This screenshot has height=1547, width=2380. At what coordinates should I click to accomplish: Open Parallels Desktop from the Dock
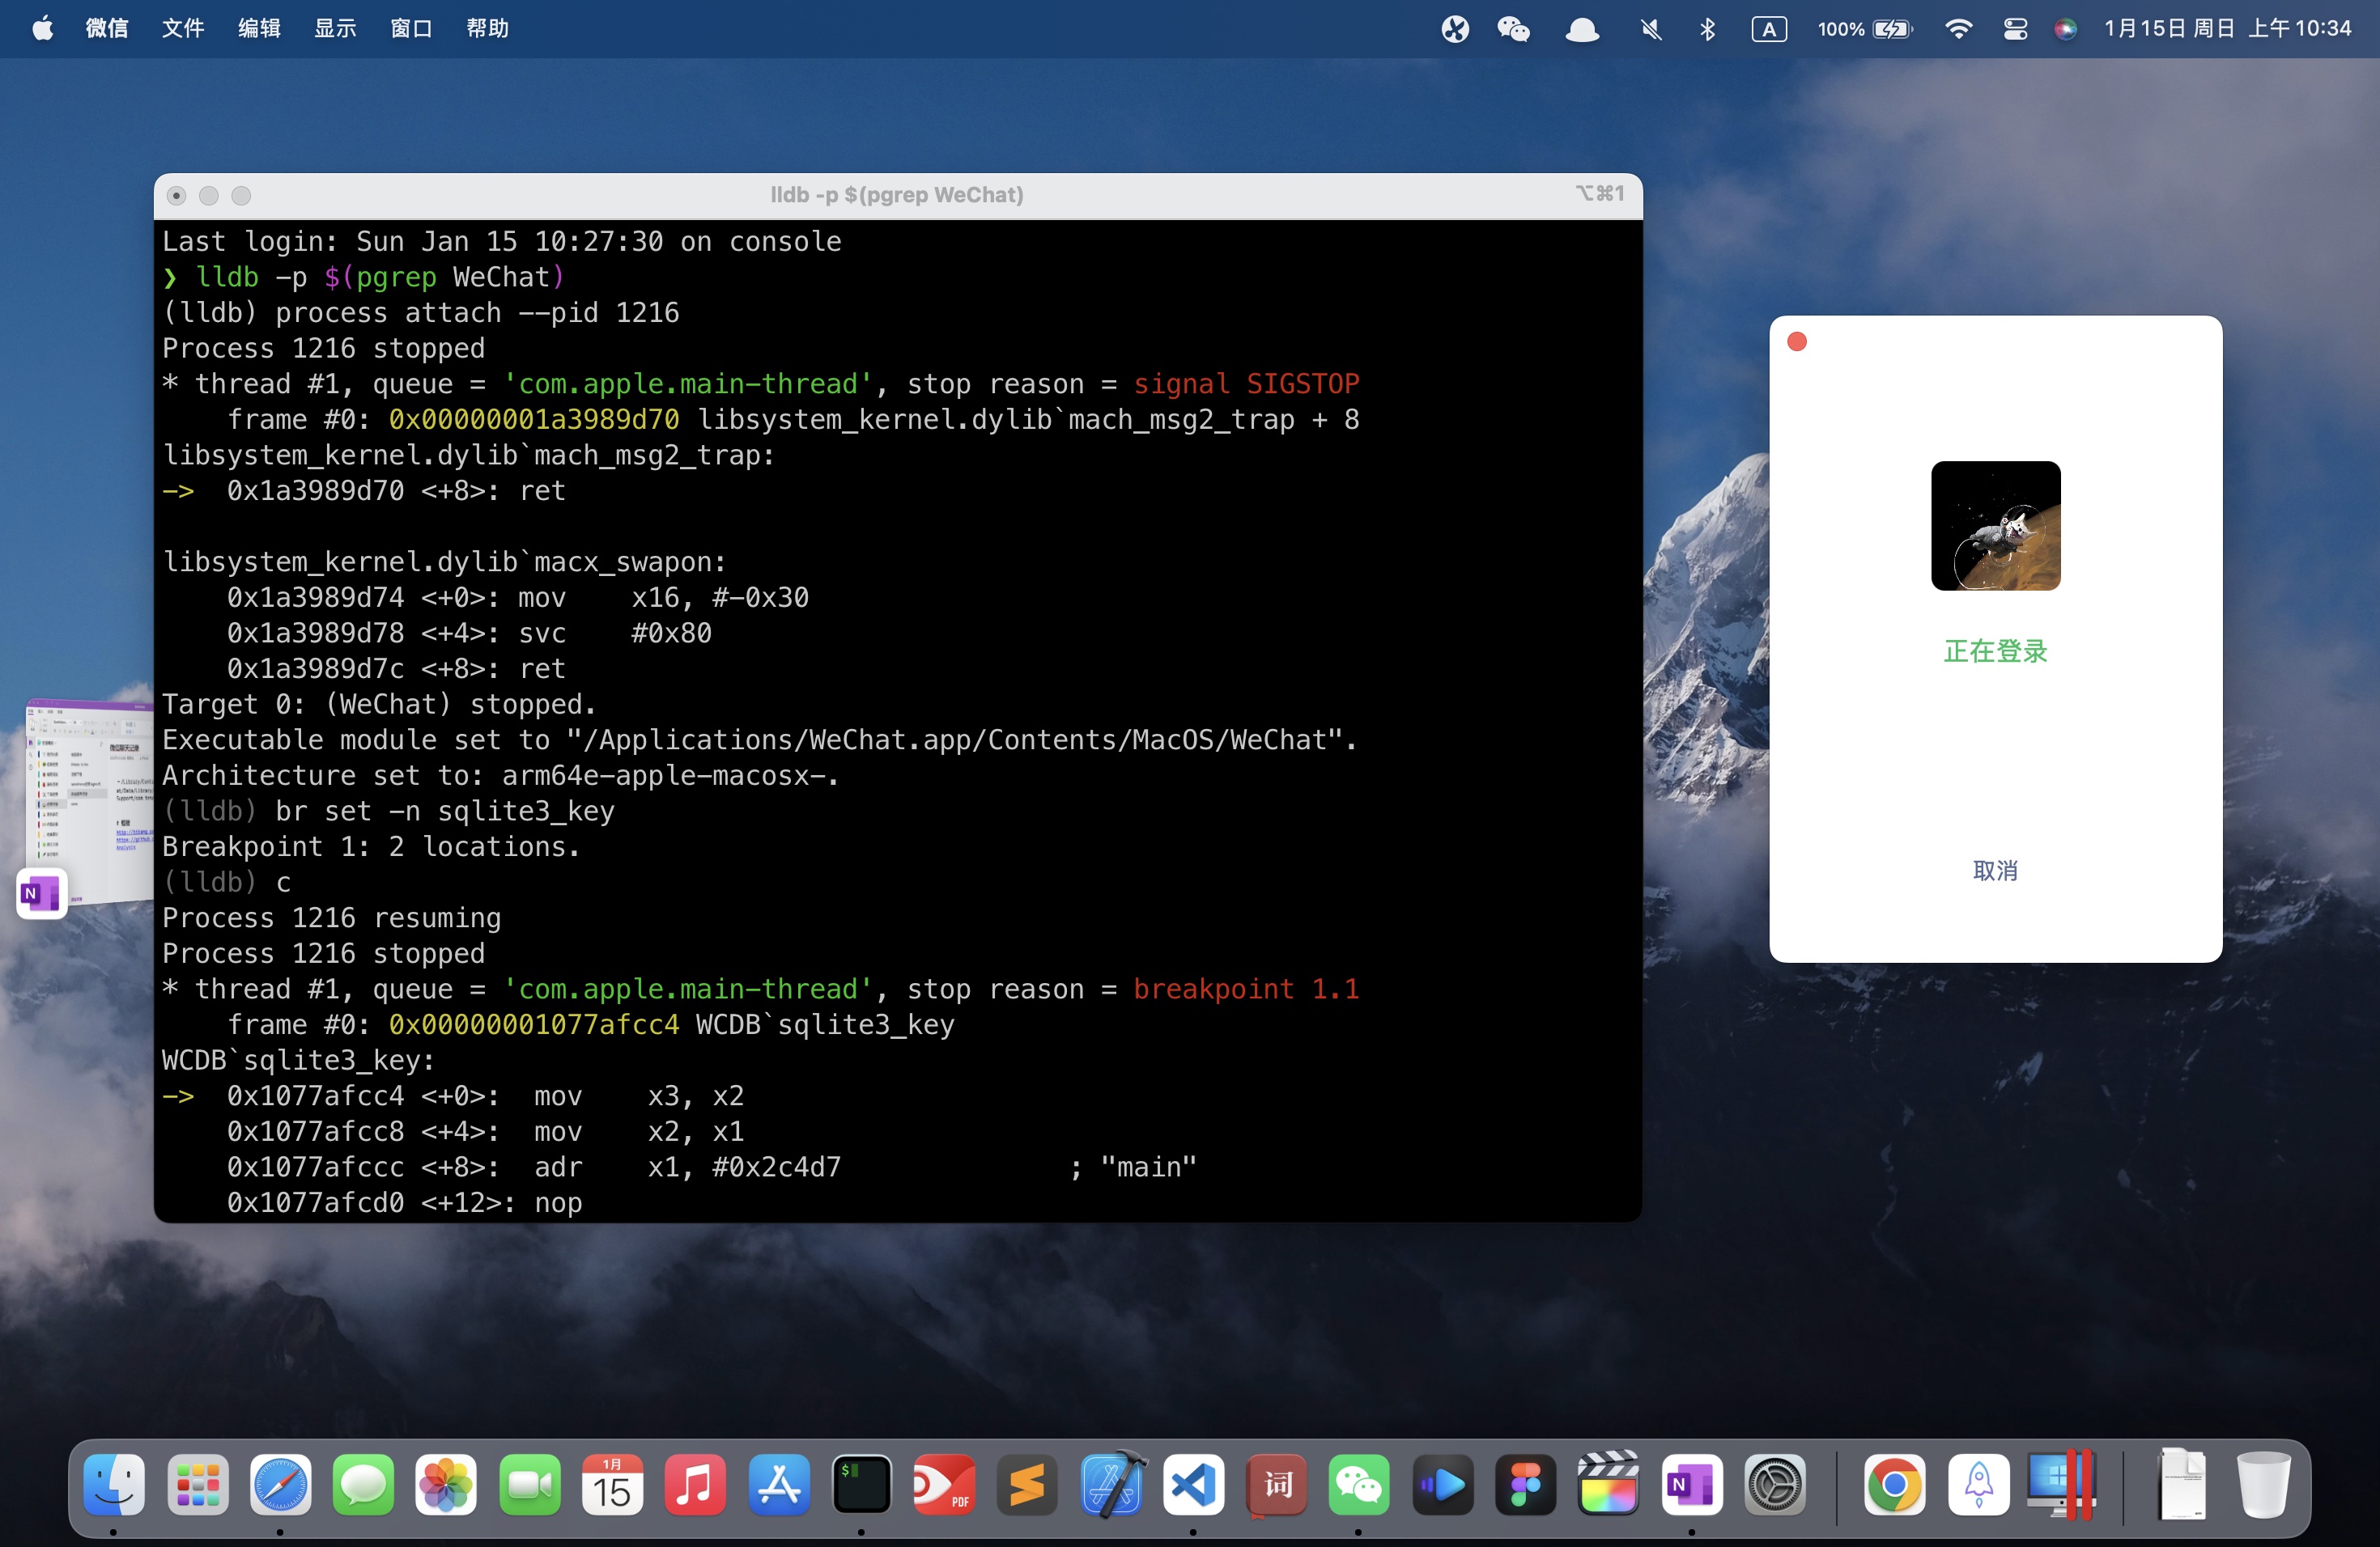(2061, 1485)
